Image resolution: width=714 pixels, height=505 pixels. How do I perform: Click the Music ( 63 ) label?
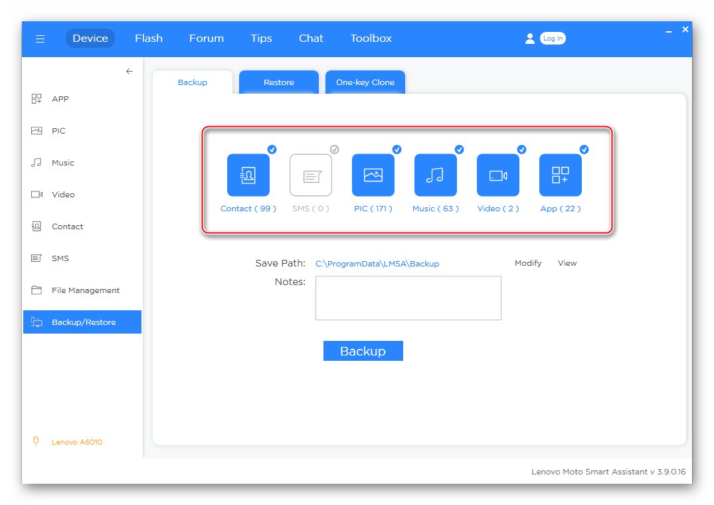[435, 209]
